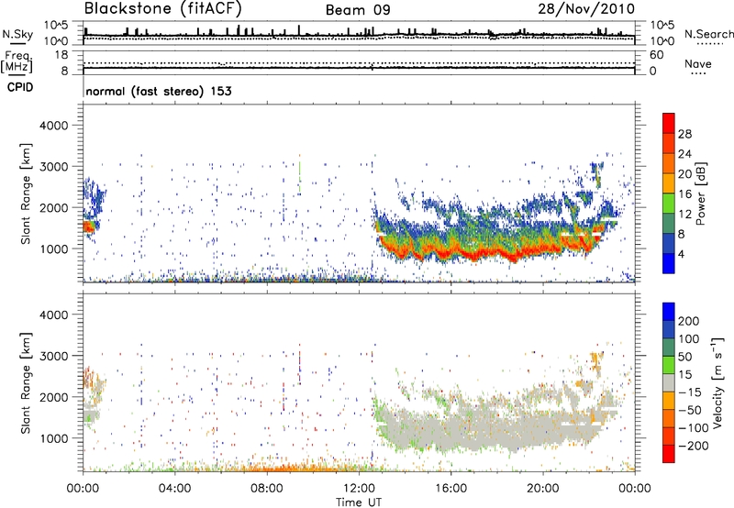Click the red high-power backscatter band near 18:00
The width and height of the screenshot is (734, 508).
[497, 253]
